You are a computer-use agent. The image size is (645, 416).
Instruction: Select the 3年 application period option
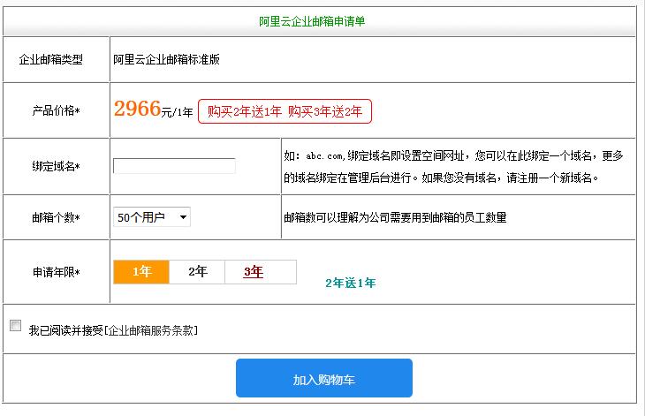pyautogui.click(x=254, y=272)
